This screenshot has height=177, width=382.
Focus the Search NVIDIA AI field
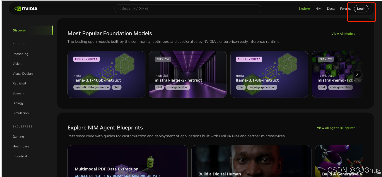click(188, 9)
